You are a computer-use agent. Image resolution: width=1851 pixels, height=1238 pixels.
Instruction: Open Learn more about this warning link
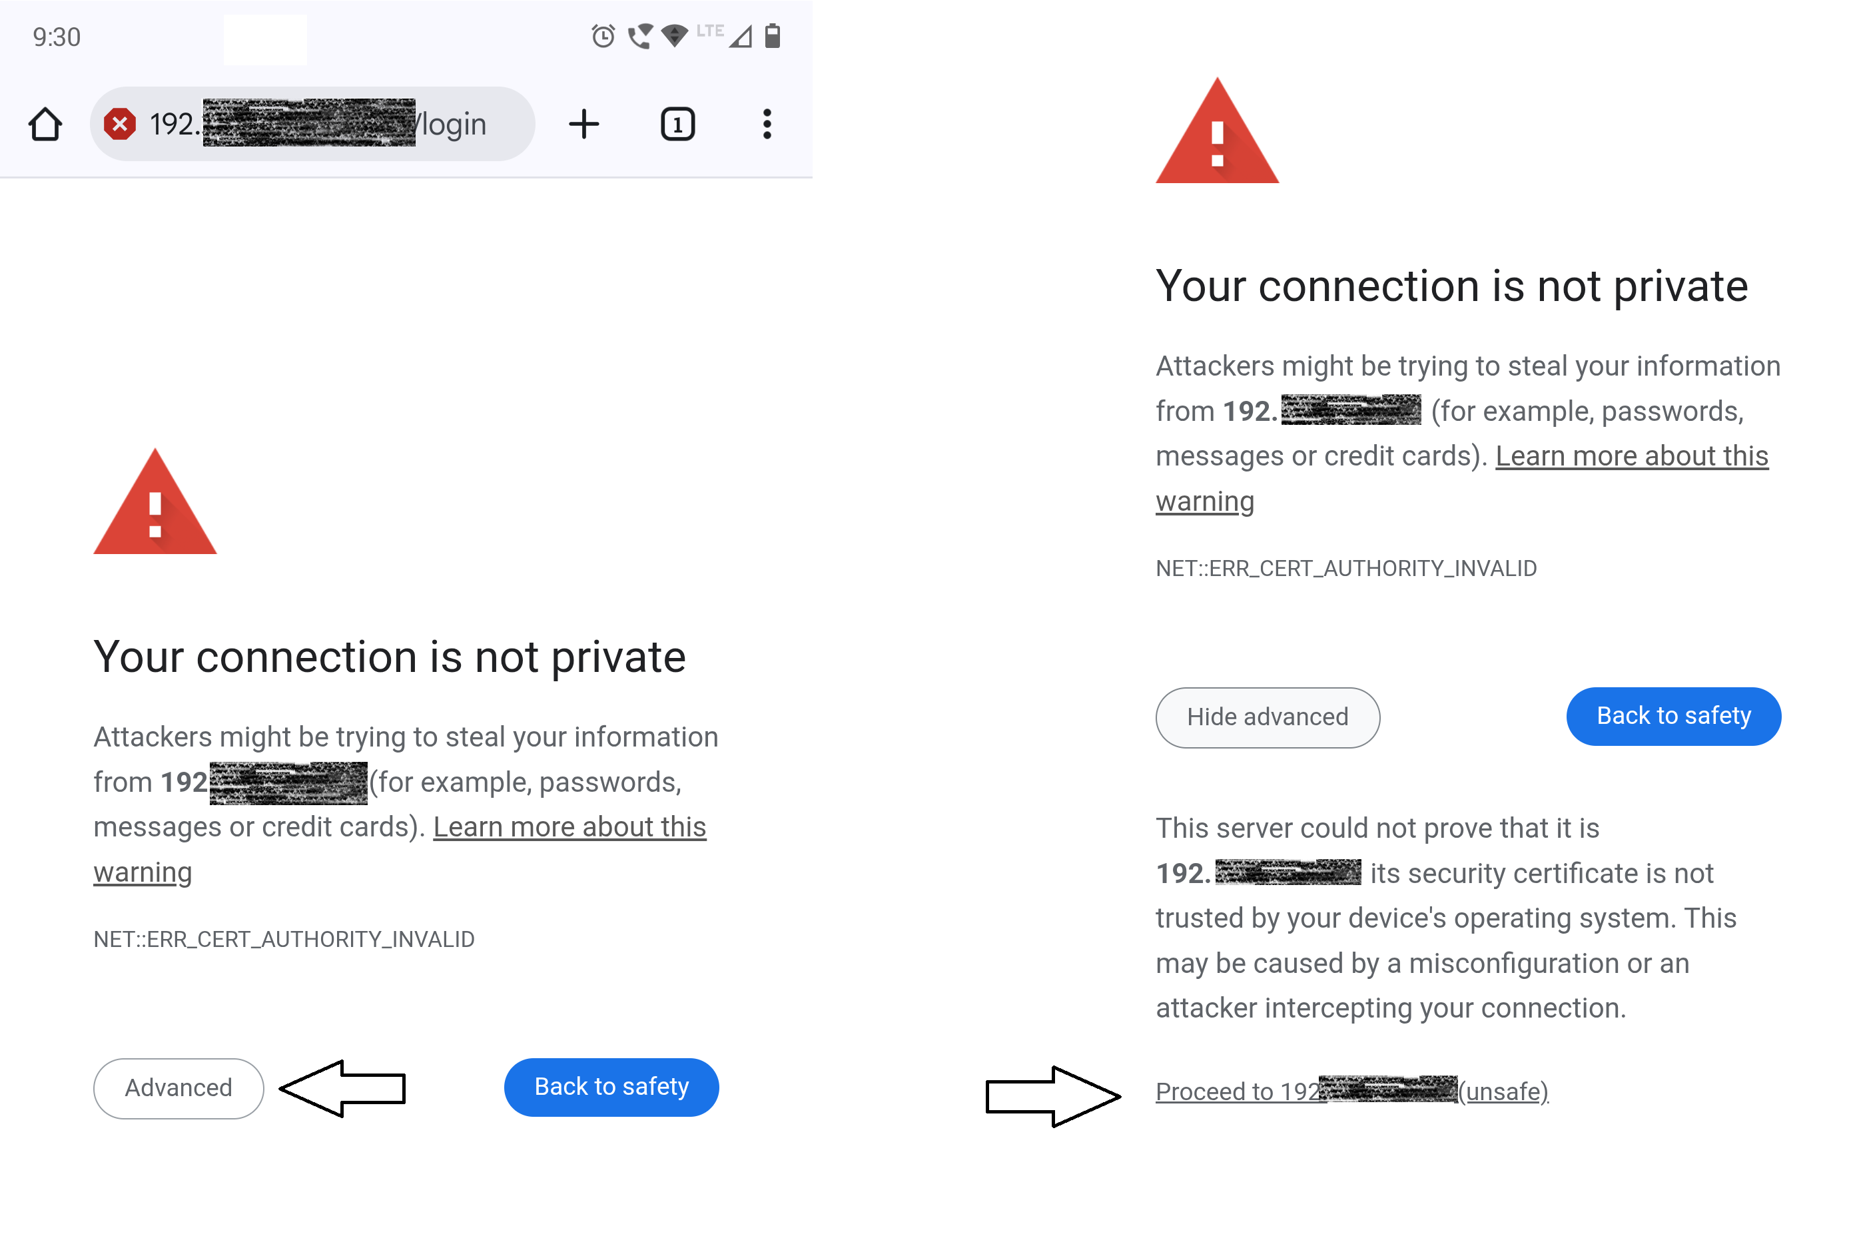click(x=570, y=826)
